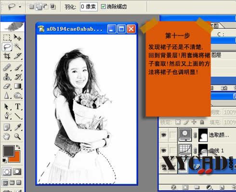Hide the 曲线 1 layer visibility
The height and width of the screenshot is (192, 236).
click(164, 150)
